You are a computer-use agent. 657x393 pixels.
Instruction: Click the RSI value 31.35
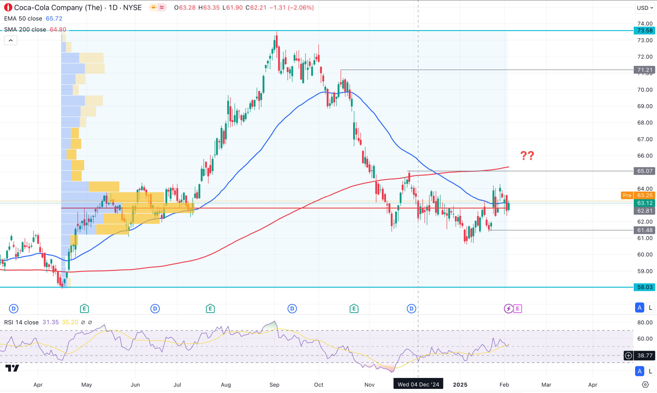point(51,322)
